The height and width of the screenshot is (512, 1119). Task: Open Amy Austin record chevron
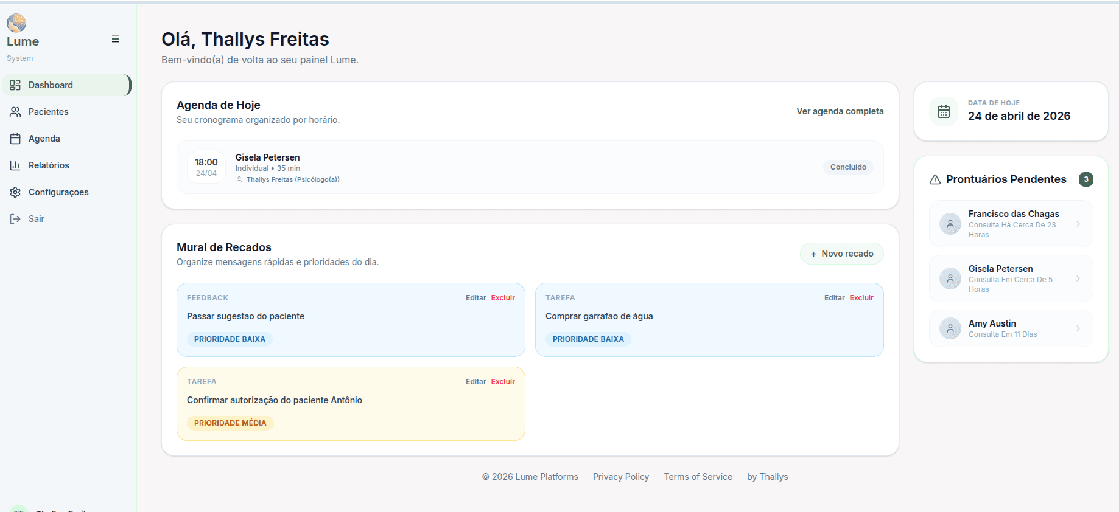tap(1078, 328)
